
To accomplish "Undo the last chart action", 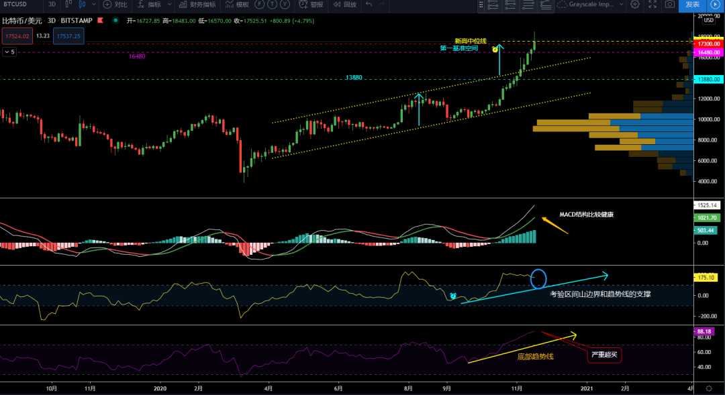I will (x=369, y=5).
